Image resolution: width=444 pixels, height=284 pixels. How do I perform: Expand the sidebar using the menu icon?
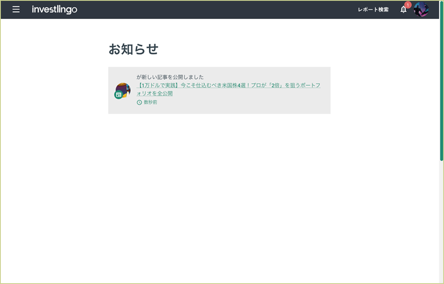click(16, 9)
